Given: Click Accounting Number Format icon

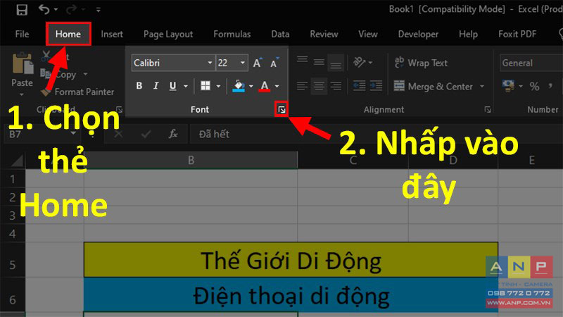Looking at the screenshot, I should pos(508,86).
